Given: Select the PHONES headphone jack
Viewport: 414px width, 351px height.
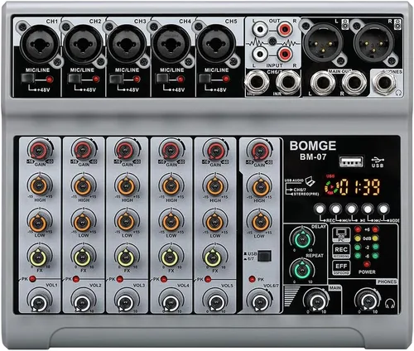Looking at the screenshot, I should click(384, 82).
